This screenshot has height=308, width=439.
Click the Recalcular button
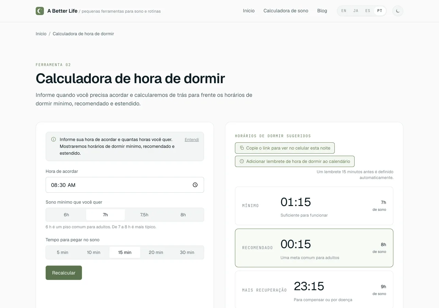(64, 273)
